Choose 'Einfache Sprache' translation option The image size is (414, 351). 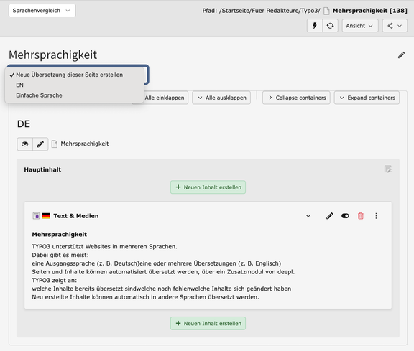point(39,95)
